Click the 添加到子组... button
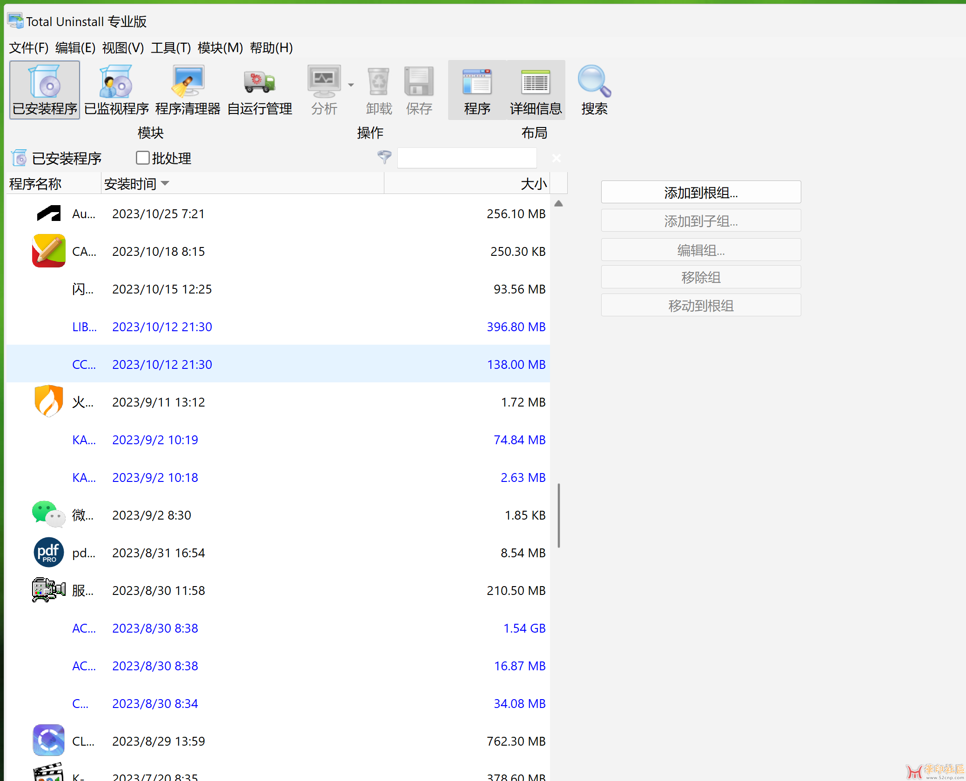Viewport: 966px width, 781px height. tap(701, 220)
